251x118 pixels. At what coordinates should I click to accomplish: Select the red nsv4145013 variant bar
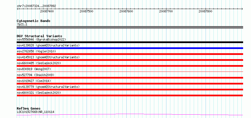point(130,60)
